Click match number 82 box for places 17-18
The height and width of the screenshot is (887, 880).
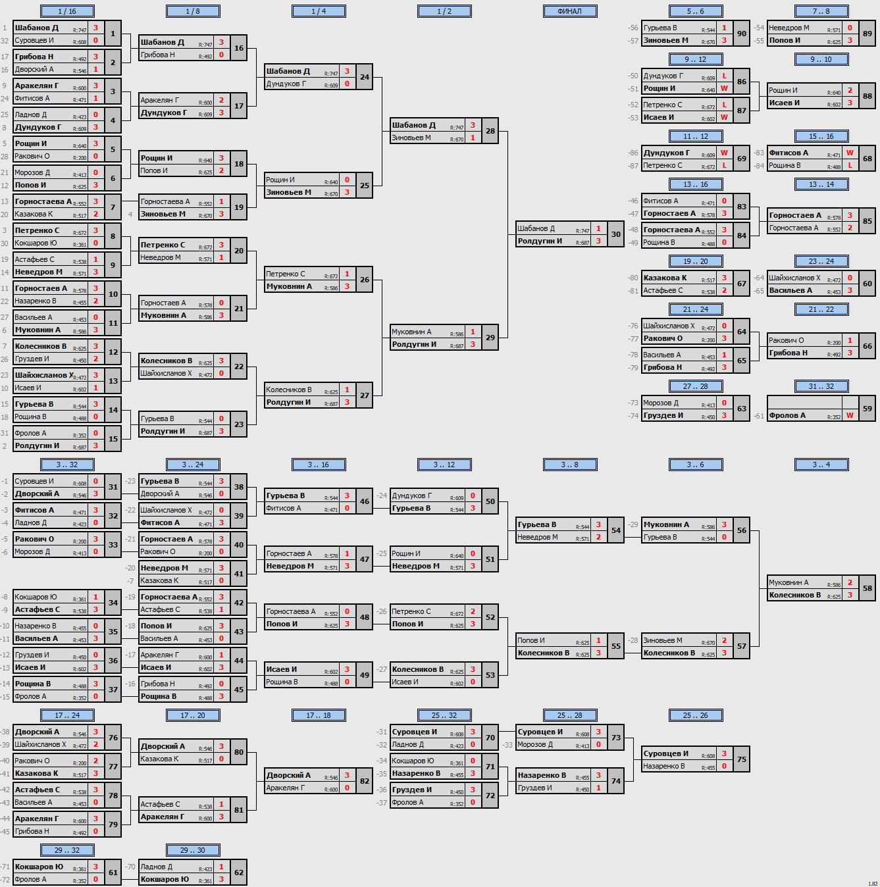pyautogui.click(x=365, y=781)
